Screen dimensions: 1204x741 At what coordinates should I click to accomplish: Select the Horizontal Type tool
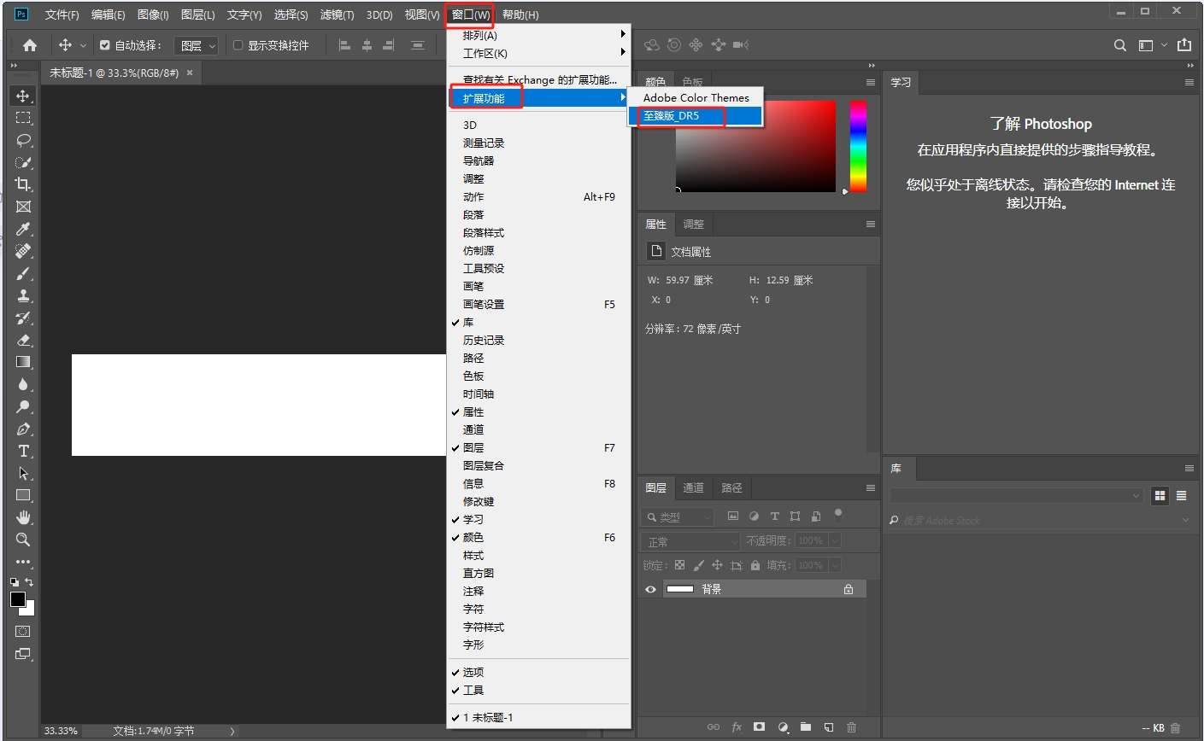23,451
